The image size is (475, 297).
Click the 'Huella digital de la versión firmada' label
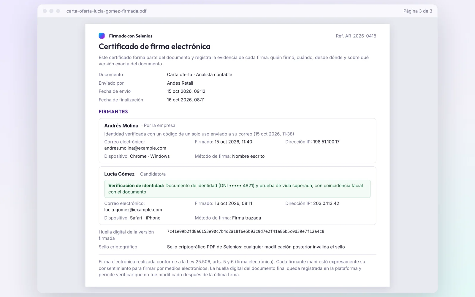tap(126, 235)
